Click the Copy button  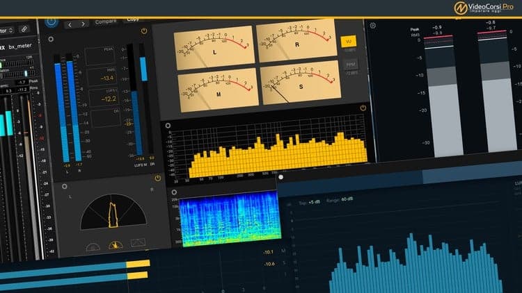pos(133,19)
